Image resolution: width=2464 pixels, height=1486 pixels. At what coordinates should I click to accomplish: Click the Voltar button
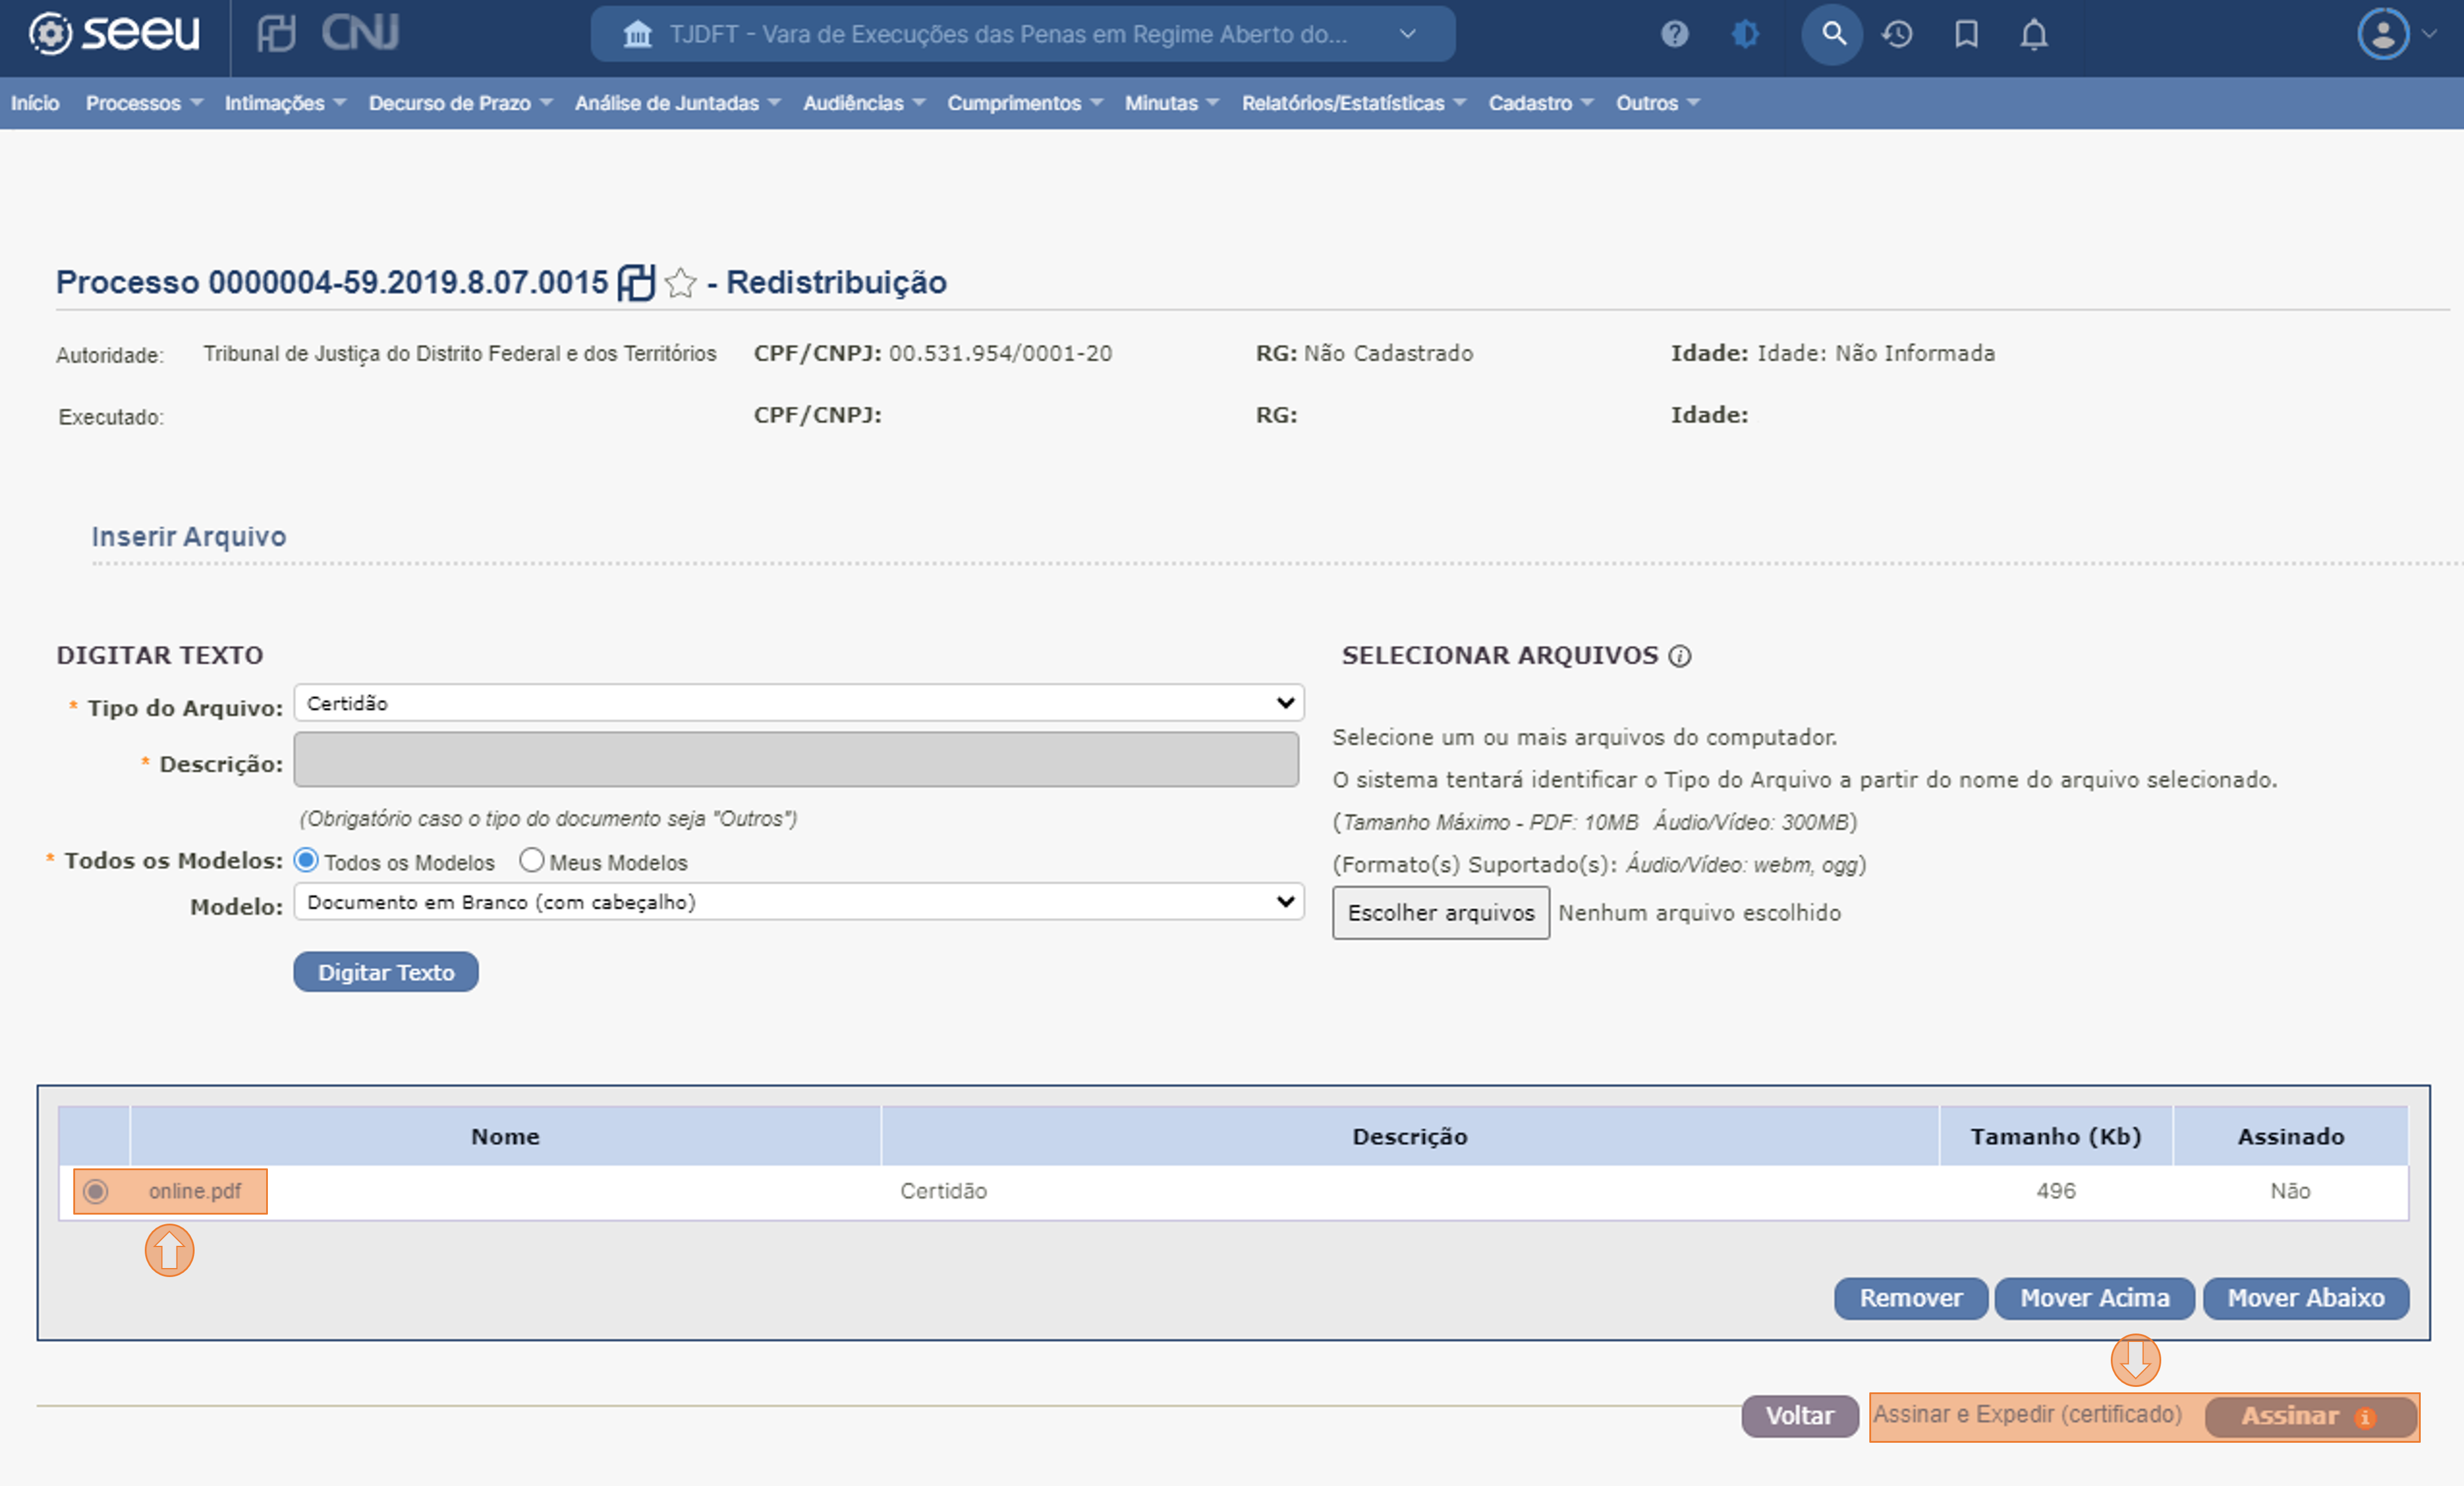1799,1416
